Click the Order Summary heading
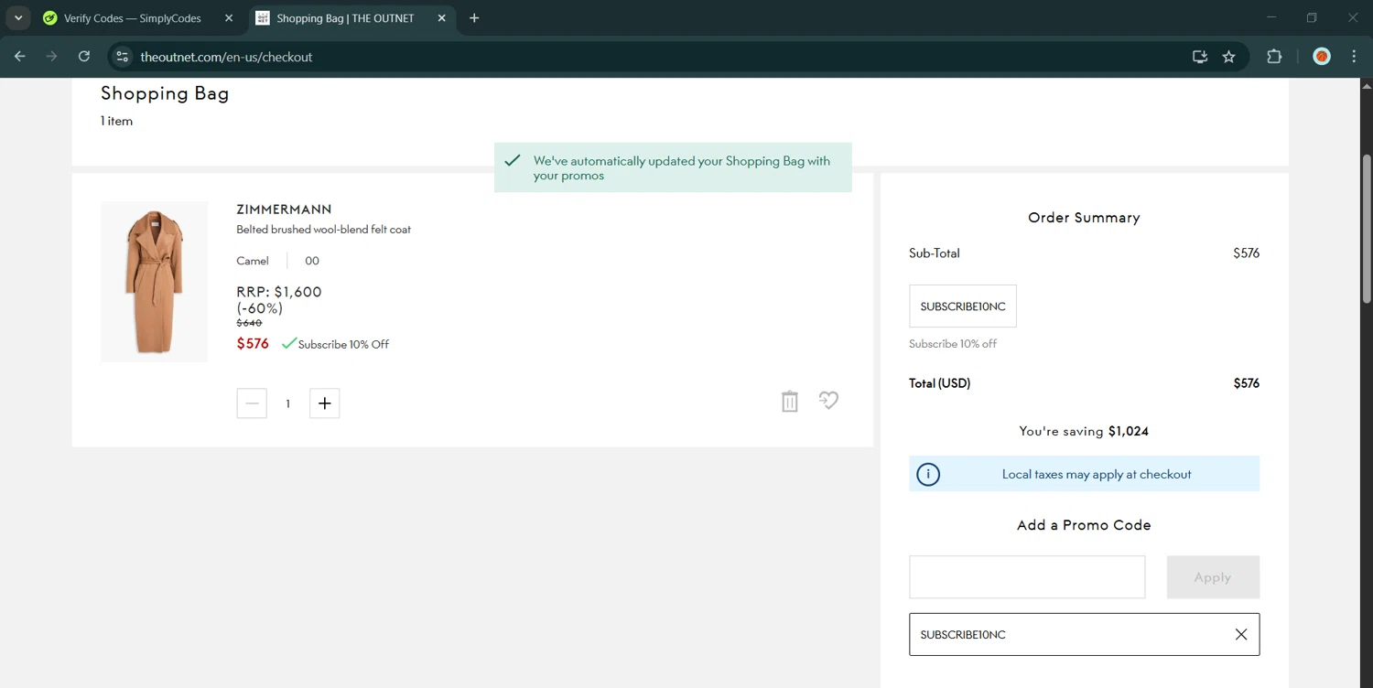Viewport: 1373px width, 688px height. click(x=1084, y=218)
